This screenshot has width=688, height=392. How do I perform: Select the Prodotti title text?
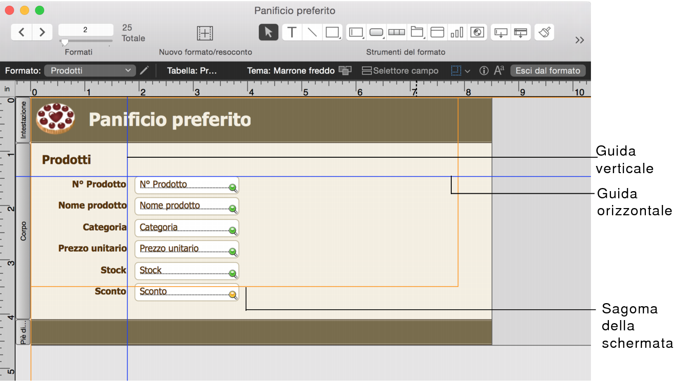pos(66,160)
